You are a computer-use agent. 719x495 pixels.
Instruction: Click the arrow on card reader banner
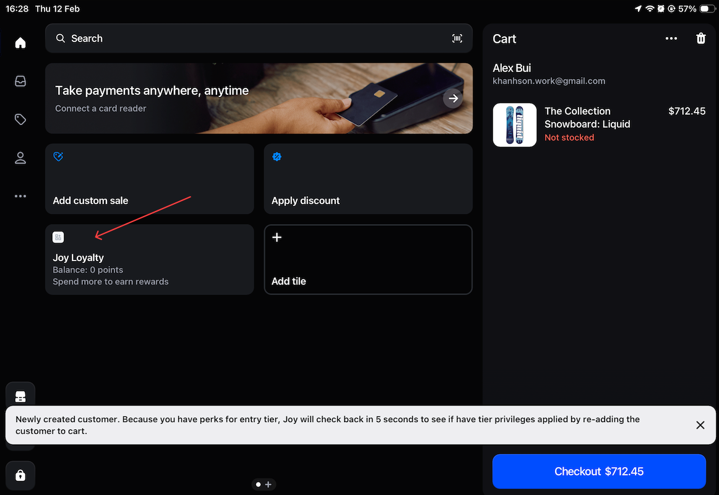(x=453, y=98)
